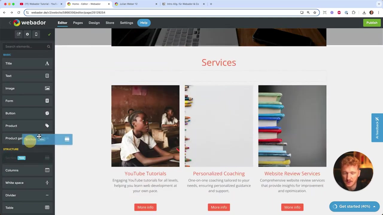383x215 pixels.
Task: Click More info under YouTube Tutorials
Action: pos(145,207)
